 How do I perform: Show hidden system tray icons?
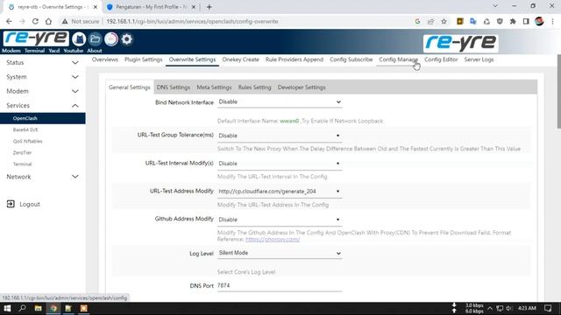(x=490, y=308)
